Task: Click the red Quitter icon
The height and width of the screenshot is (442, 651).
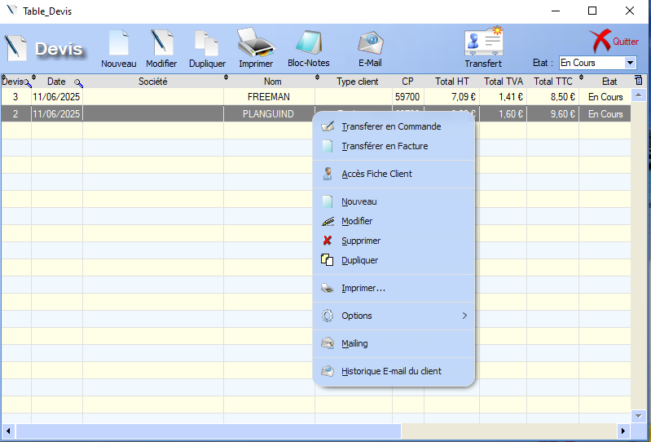Action: click(600, 41)
